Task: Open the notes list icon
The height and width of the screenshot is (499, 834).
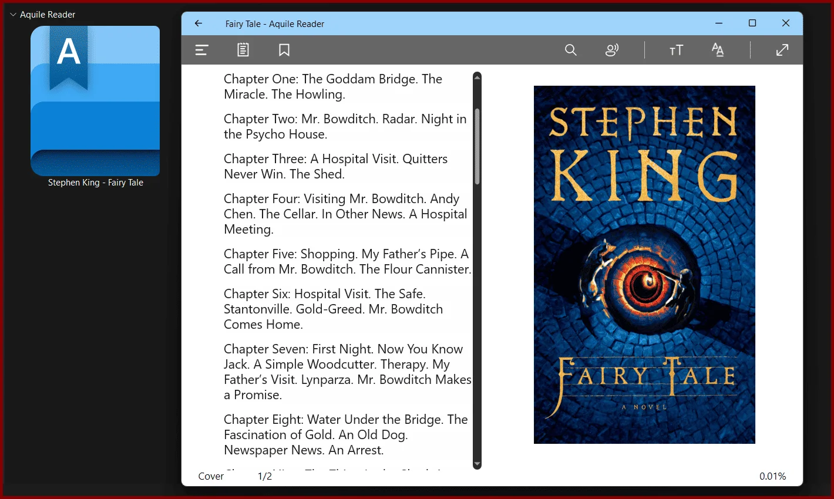Action: [x=243, y=50]
